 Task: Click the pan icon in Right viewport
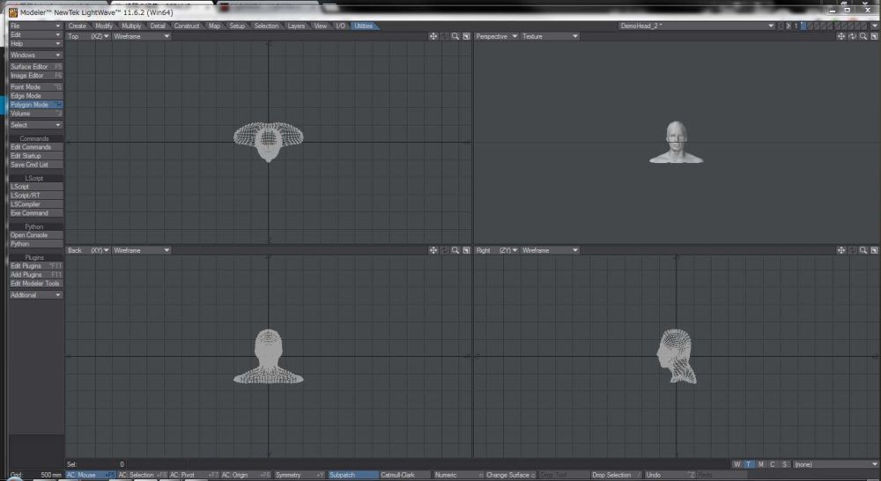pos(841,250)
